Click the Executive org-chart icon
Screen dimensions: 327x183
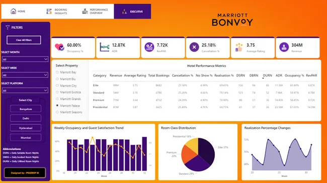tap(124, 12)
